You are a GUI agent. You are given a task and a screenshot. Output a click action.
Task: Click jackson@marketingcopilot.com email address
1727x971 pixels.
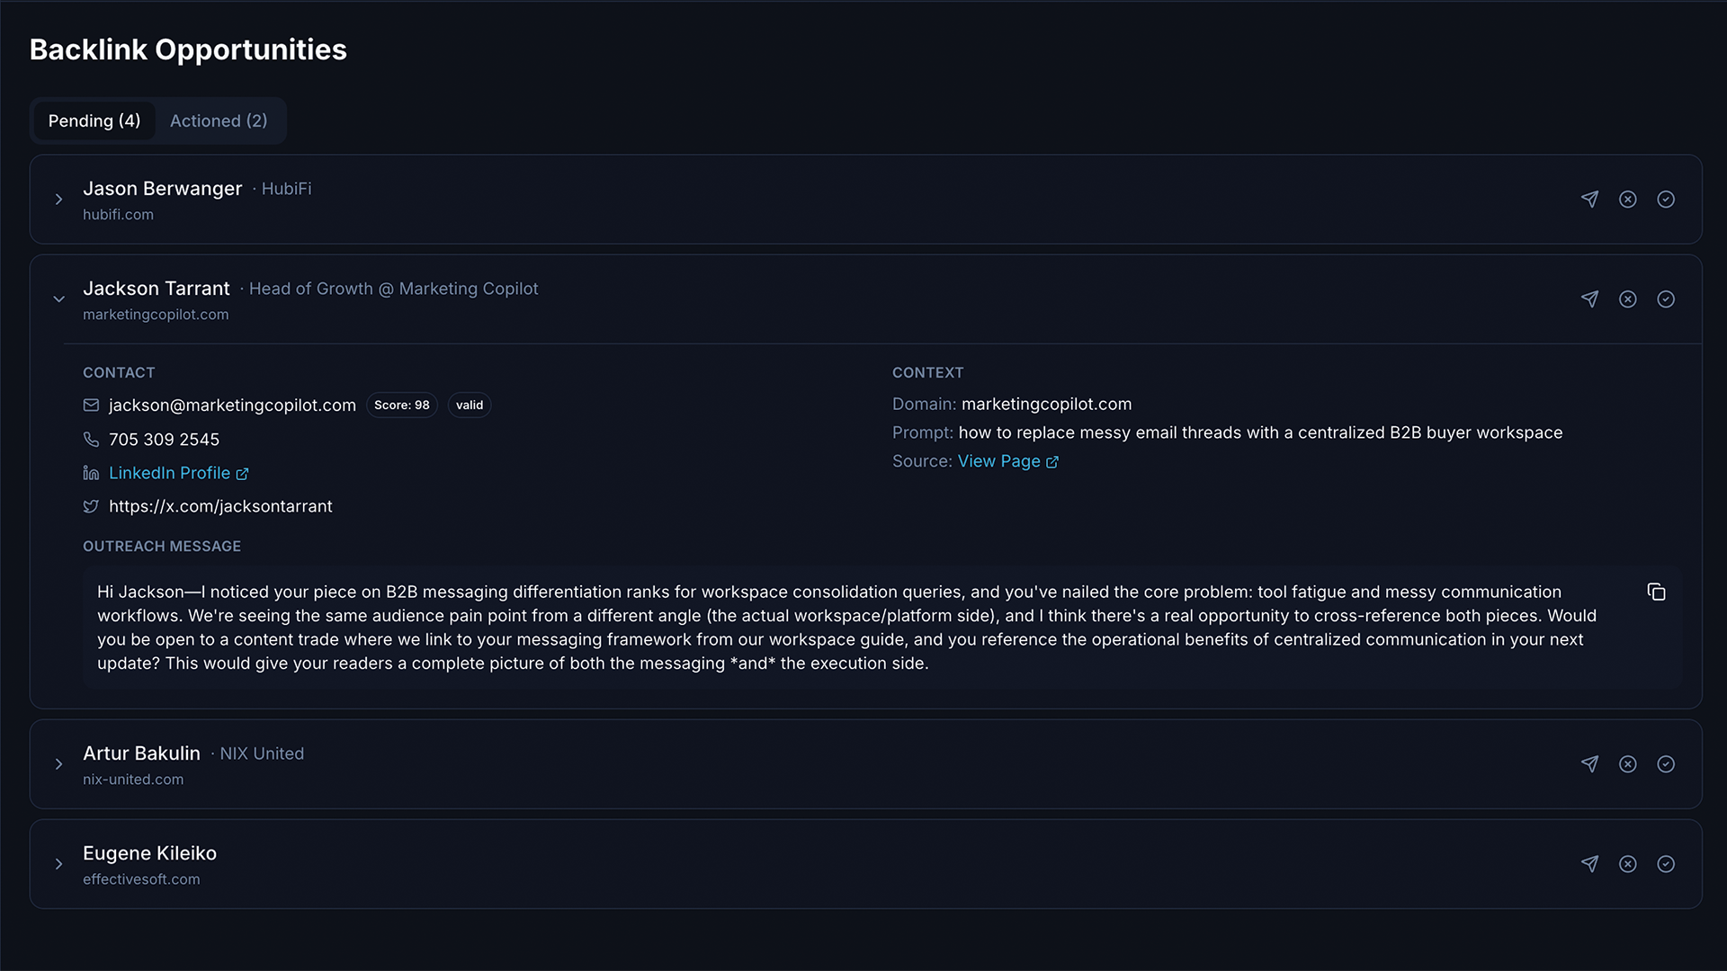[x=232, y=405]
